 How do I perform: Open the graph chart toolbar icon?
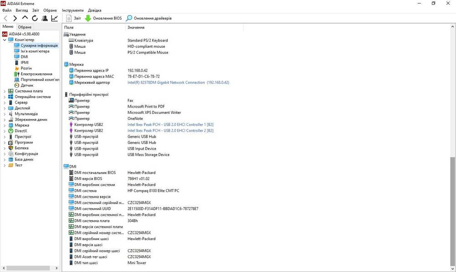[55, 18]
